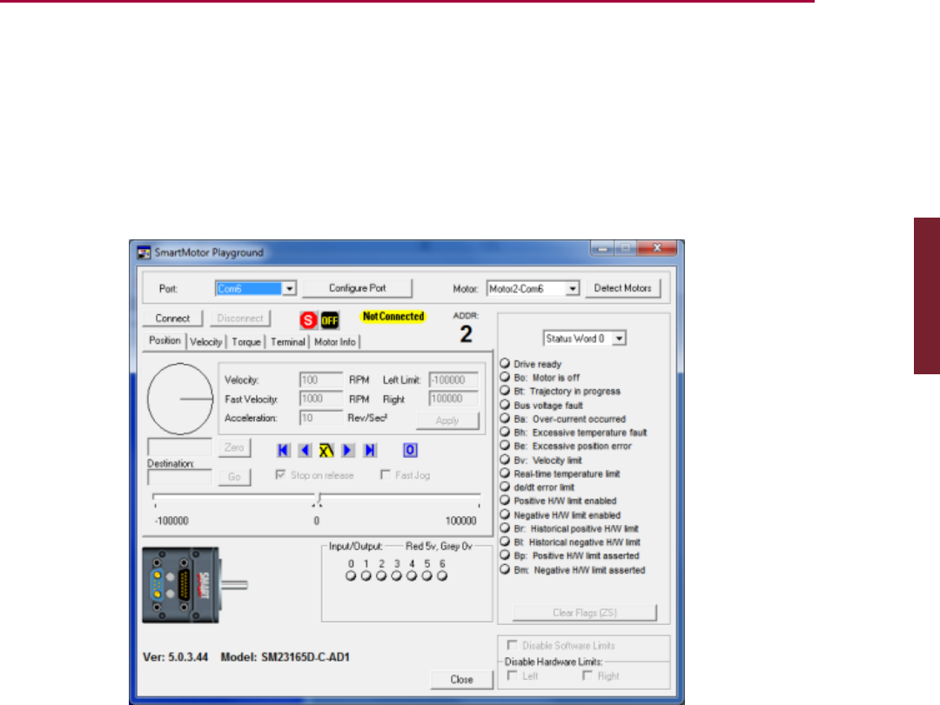Click the Bo: Motor is off indicator
The image size is (940, 705).
[x=505, y=377]
